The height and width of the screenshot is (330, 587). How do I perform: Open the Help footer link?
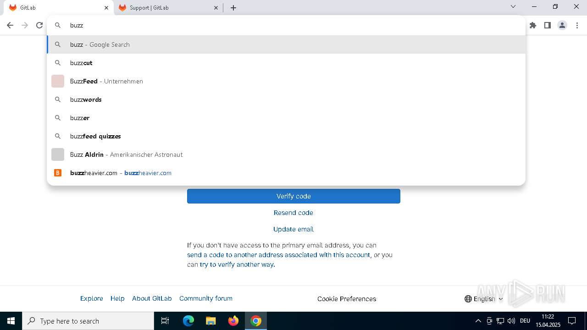pyautogui.click(x=117, y=298)
